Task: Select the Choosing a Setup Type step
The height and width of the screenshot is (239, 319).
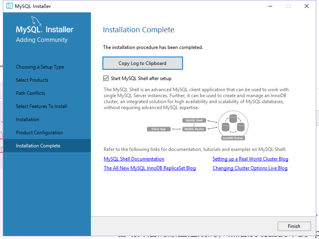Action: [x=40, y=67]
